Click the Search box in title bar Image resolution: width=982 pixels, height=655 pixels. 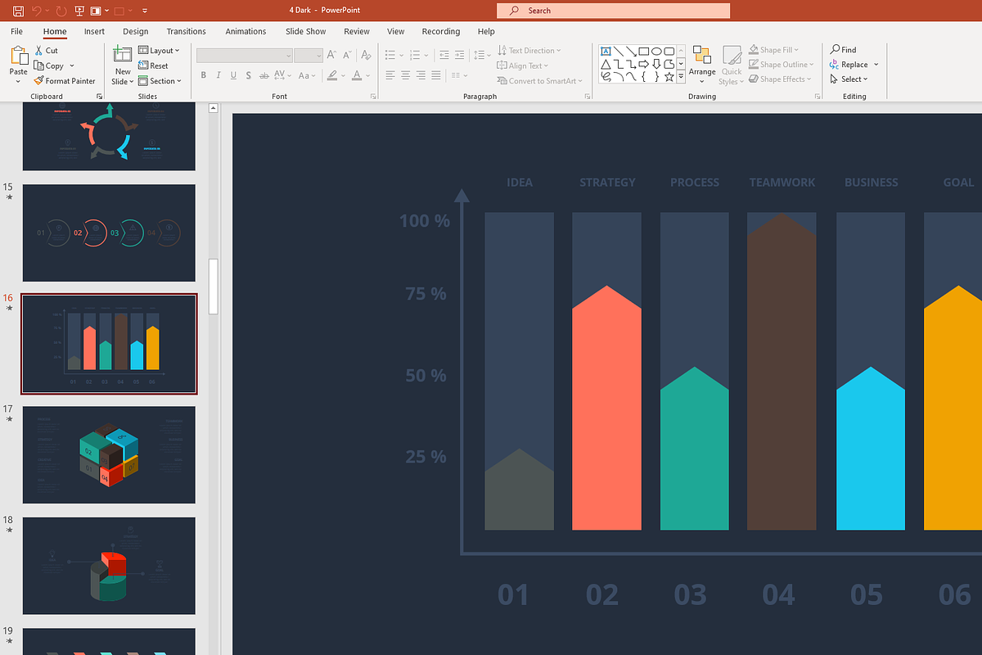click(x=613, y=11)
